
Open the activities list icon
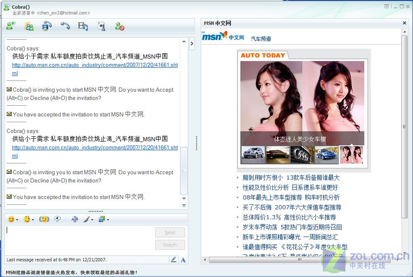point(83,26)
